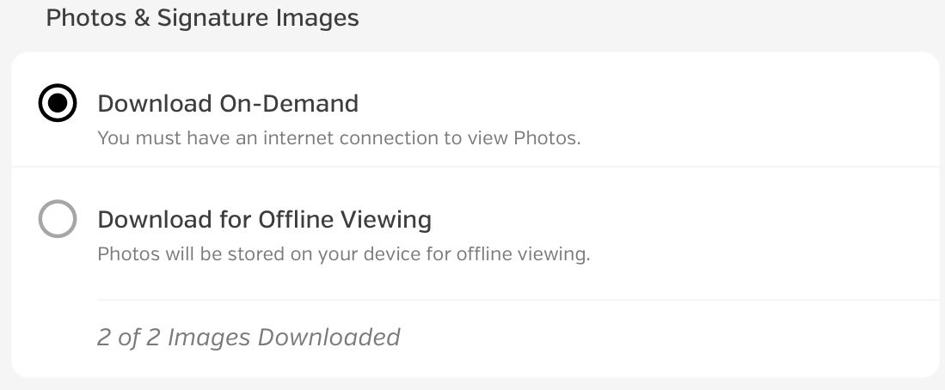Image resolution: width=945 pixels, height=390 pixels.
Task: Click the "2 of 2 Images Downloaded" status
Action: (249, 337)
